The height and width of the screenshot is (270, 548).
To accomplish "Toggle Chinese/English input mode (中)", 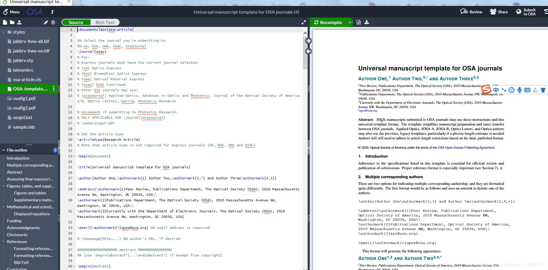I will 496,90.
